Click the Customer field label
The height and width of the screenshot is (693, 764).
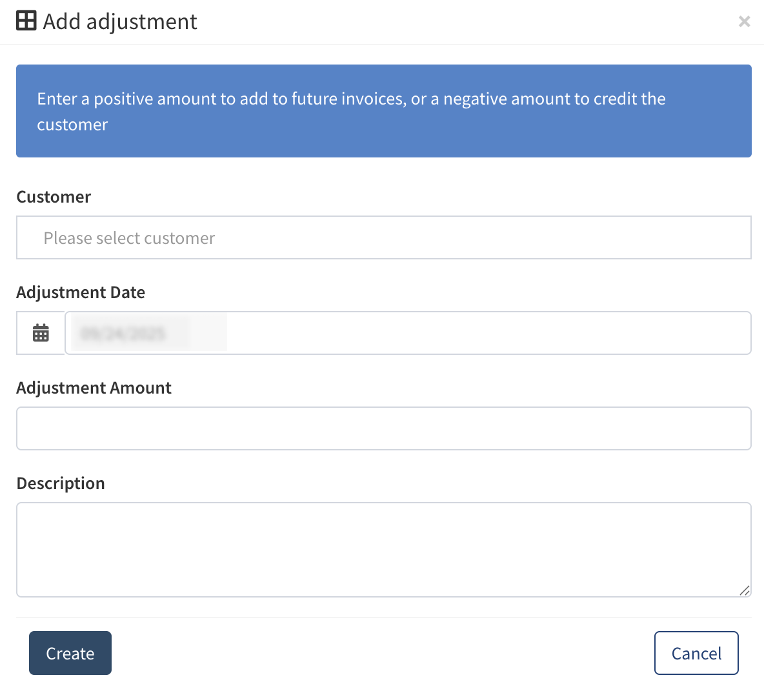54,197
